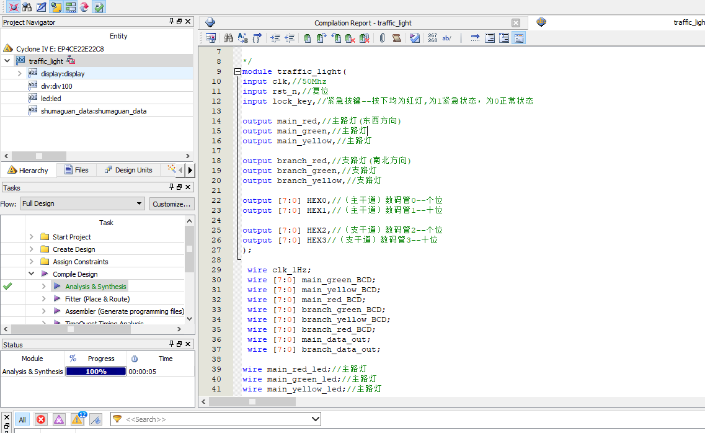This screenshot has width=705, height=433.
Task: Toggle line numbers with the 267/268 icon
Action: click(x=433, y=38)
